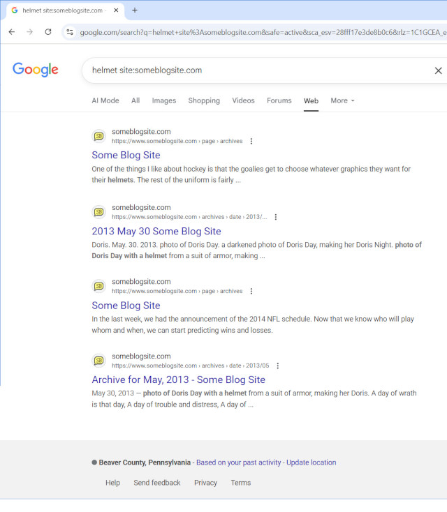This screenshot has width=447, height=512.
Task: Click into the Google search box
Action: coord(255,70)
